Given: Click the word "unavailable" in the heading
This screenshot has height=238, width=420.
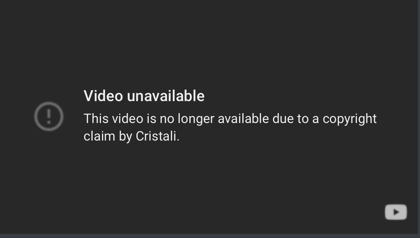Looking at the screenshot, I should coord(166,96).
